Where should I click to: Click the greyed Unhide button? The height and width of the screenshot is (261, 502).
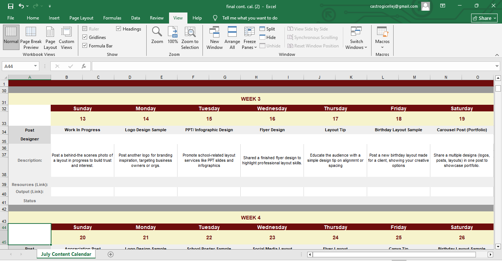[x=270, y=46]
